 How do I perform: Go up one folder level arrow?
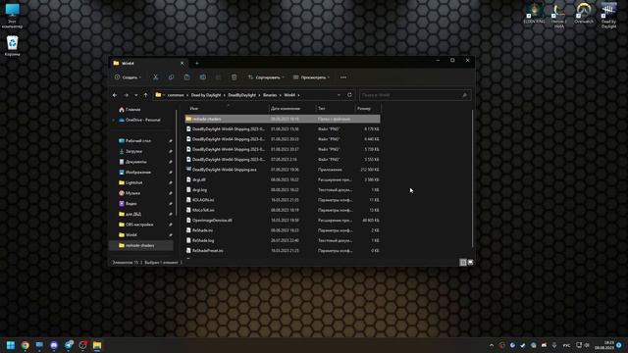(x=146, y=95)
